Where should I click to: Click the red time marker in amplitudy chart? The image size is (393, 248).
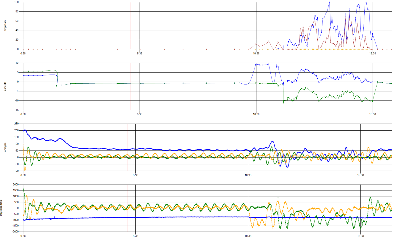pyautogui.click(x=131, y=26)
